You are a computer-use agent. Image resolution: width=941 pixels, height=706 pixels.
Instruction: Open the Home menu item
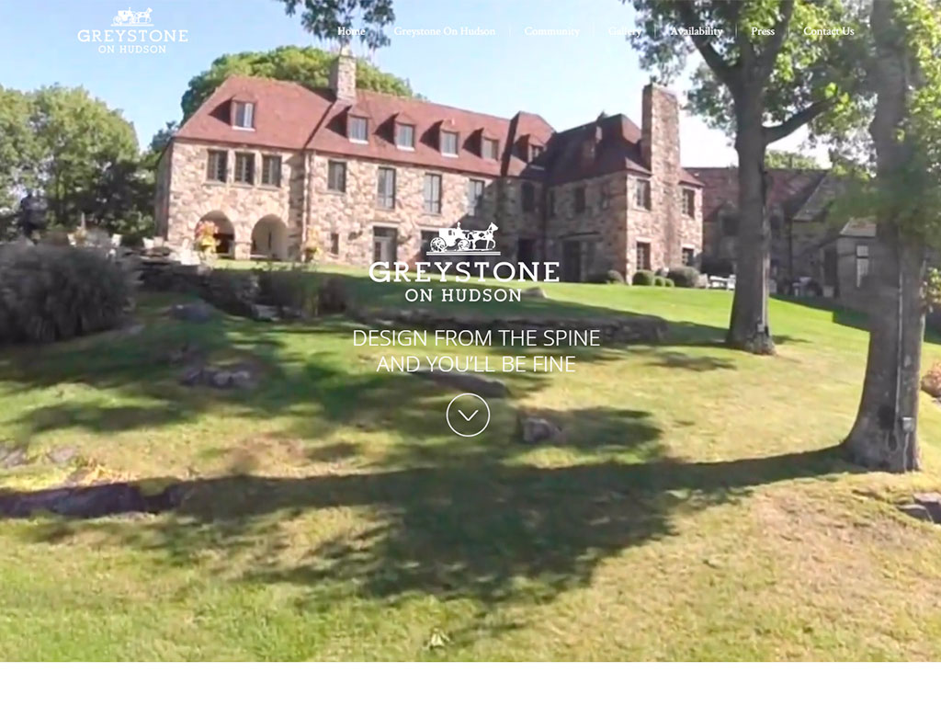[351, 31]
